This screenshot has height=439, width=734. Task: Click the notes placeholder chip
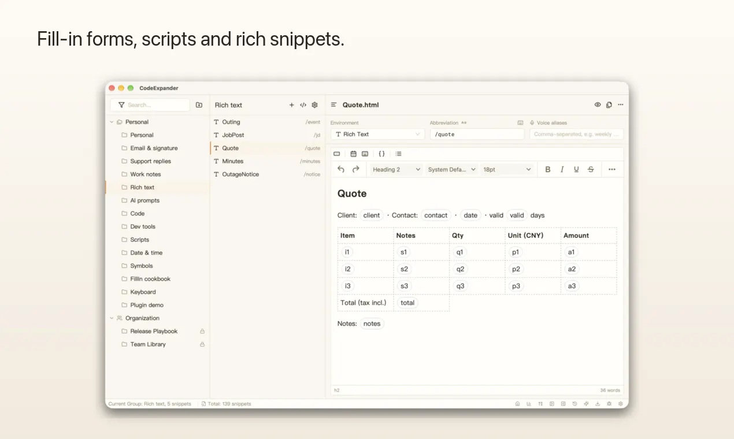pyautogui.click(x=372, y=323)
